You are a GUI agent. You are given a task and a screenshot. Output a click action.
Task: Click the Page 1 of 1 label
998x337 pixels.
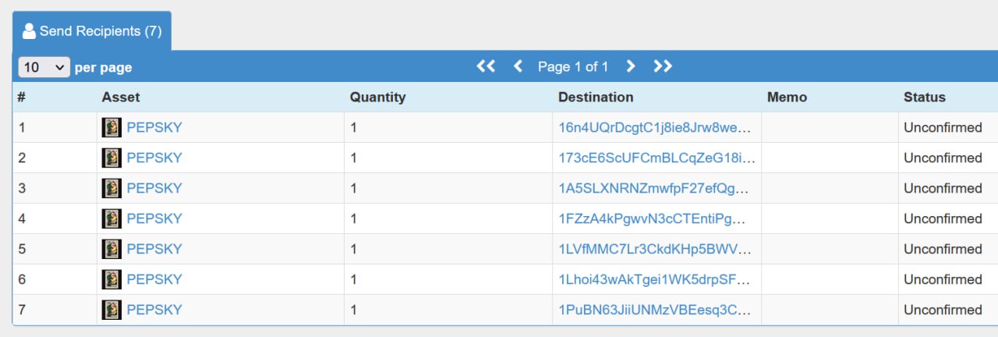tap(573, 67)
